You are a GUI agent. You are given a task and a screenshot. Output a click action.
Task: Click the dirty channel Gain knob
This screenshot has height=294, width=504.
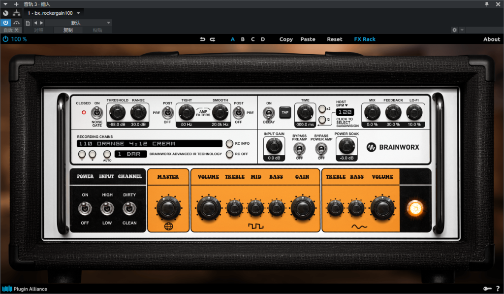[x=303, y=208]
